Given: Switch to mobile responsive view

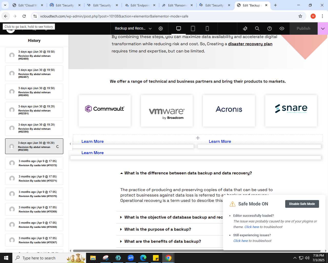Looking at the screenshot, I should tap(207, 29).
